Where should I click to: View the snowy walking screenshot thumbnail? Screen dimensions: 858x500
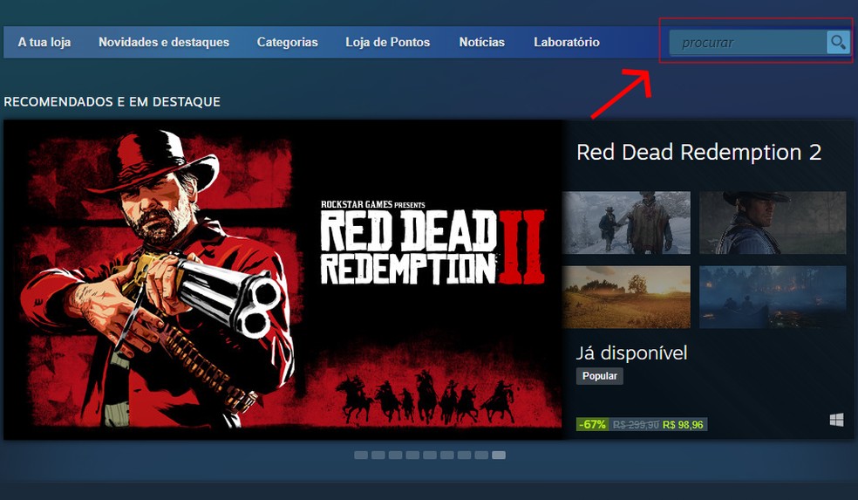click(x=627, y=223)
